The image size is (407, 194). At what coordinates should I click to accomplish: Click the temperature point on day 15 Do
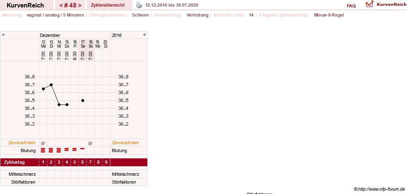point(67,104)
